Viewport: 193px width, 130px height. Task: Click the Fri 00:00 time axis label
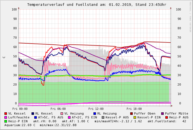20,109
